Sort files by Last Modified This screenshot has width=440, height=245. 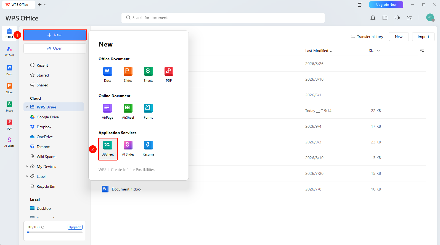[319, 51]
